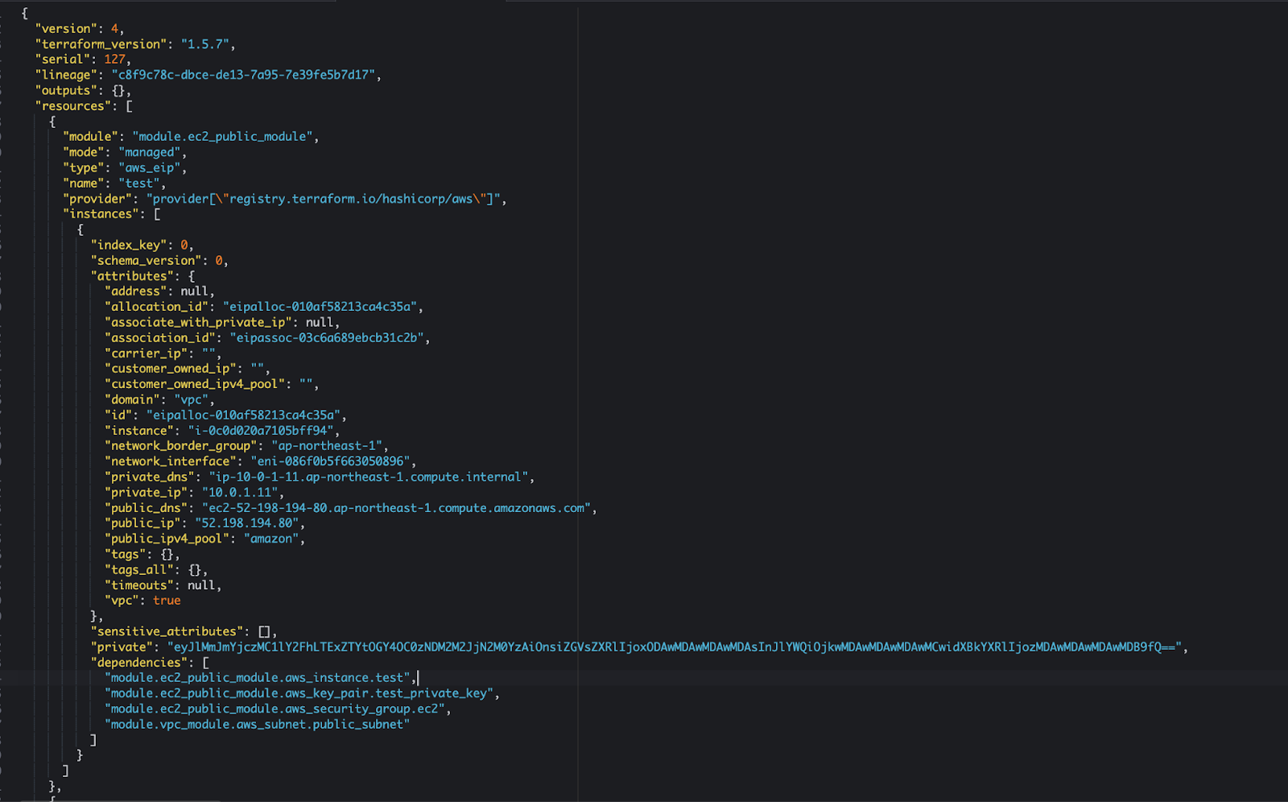
Task: Click the "aws_instance.test" dependency entry
Action: 258,677
